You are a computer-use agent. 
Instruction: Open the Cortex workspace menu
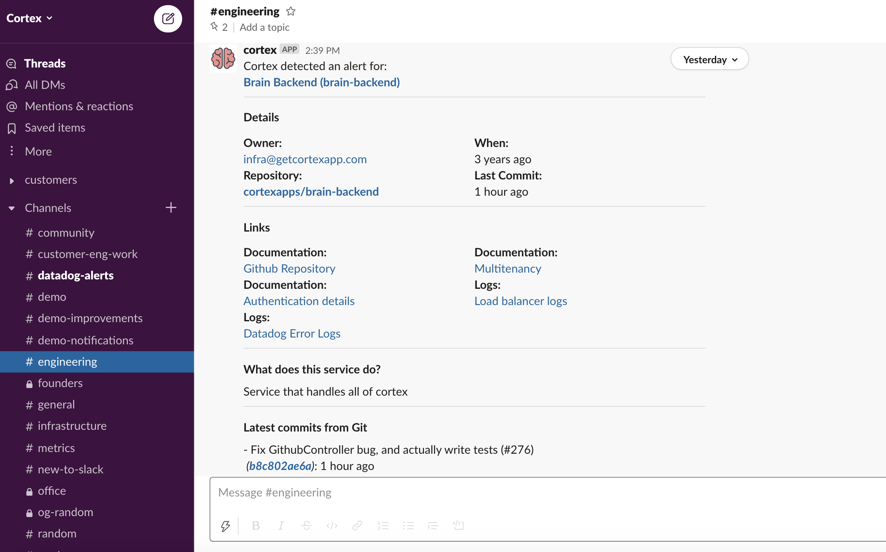(30, 18)
